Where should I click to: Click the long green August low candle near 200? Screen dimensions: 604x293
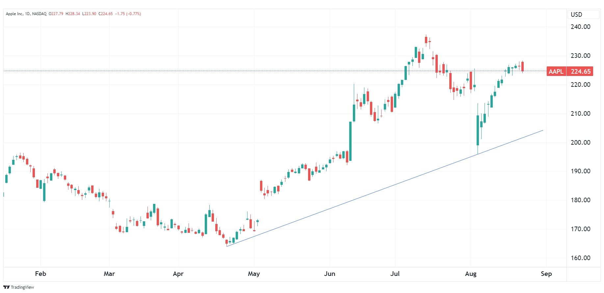click(478, 130)
